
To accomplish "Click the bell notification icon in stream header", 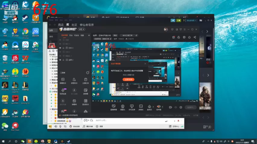I will pyautogui.click(x=189, y=37).
